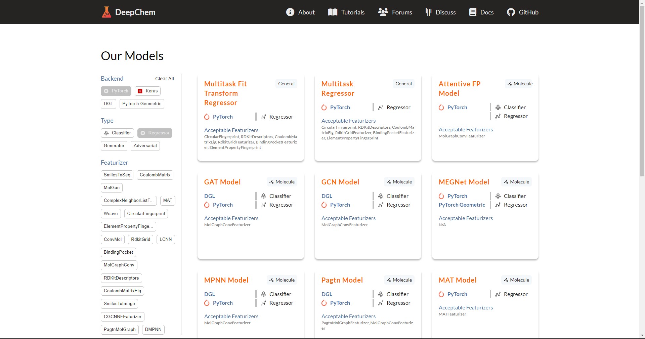Open the GitHub menu item

pos(523,12)
